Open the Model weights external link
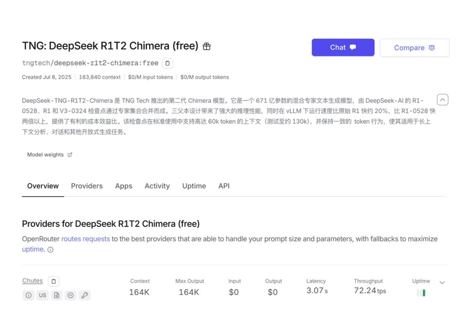The image size is (457, 331). click(49, 155)
